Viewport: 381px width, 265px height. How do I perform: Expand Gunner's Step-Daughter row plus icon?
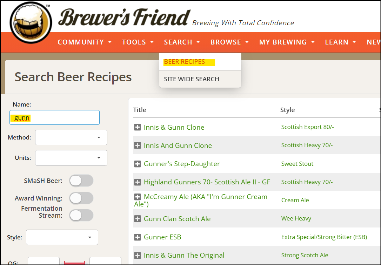click(138, 164)
